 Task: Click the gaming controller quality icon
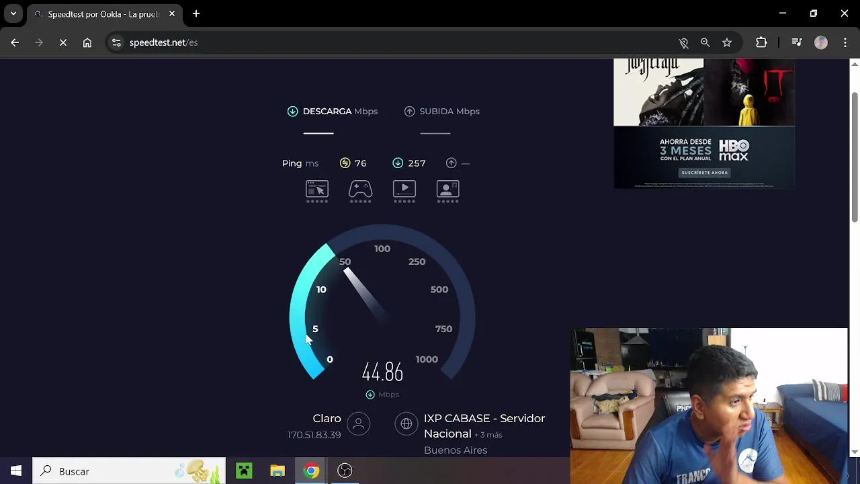coord(360,189)
